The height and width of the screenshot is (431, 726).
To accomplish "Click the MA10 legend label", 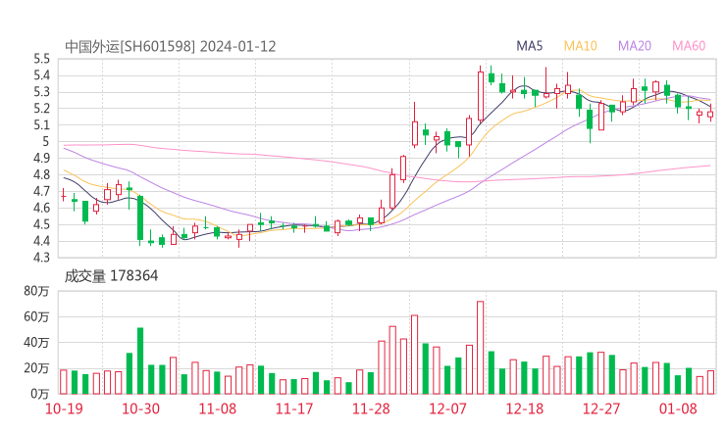I will [580, 46].
